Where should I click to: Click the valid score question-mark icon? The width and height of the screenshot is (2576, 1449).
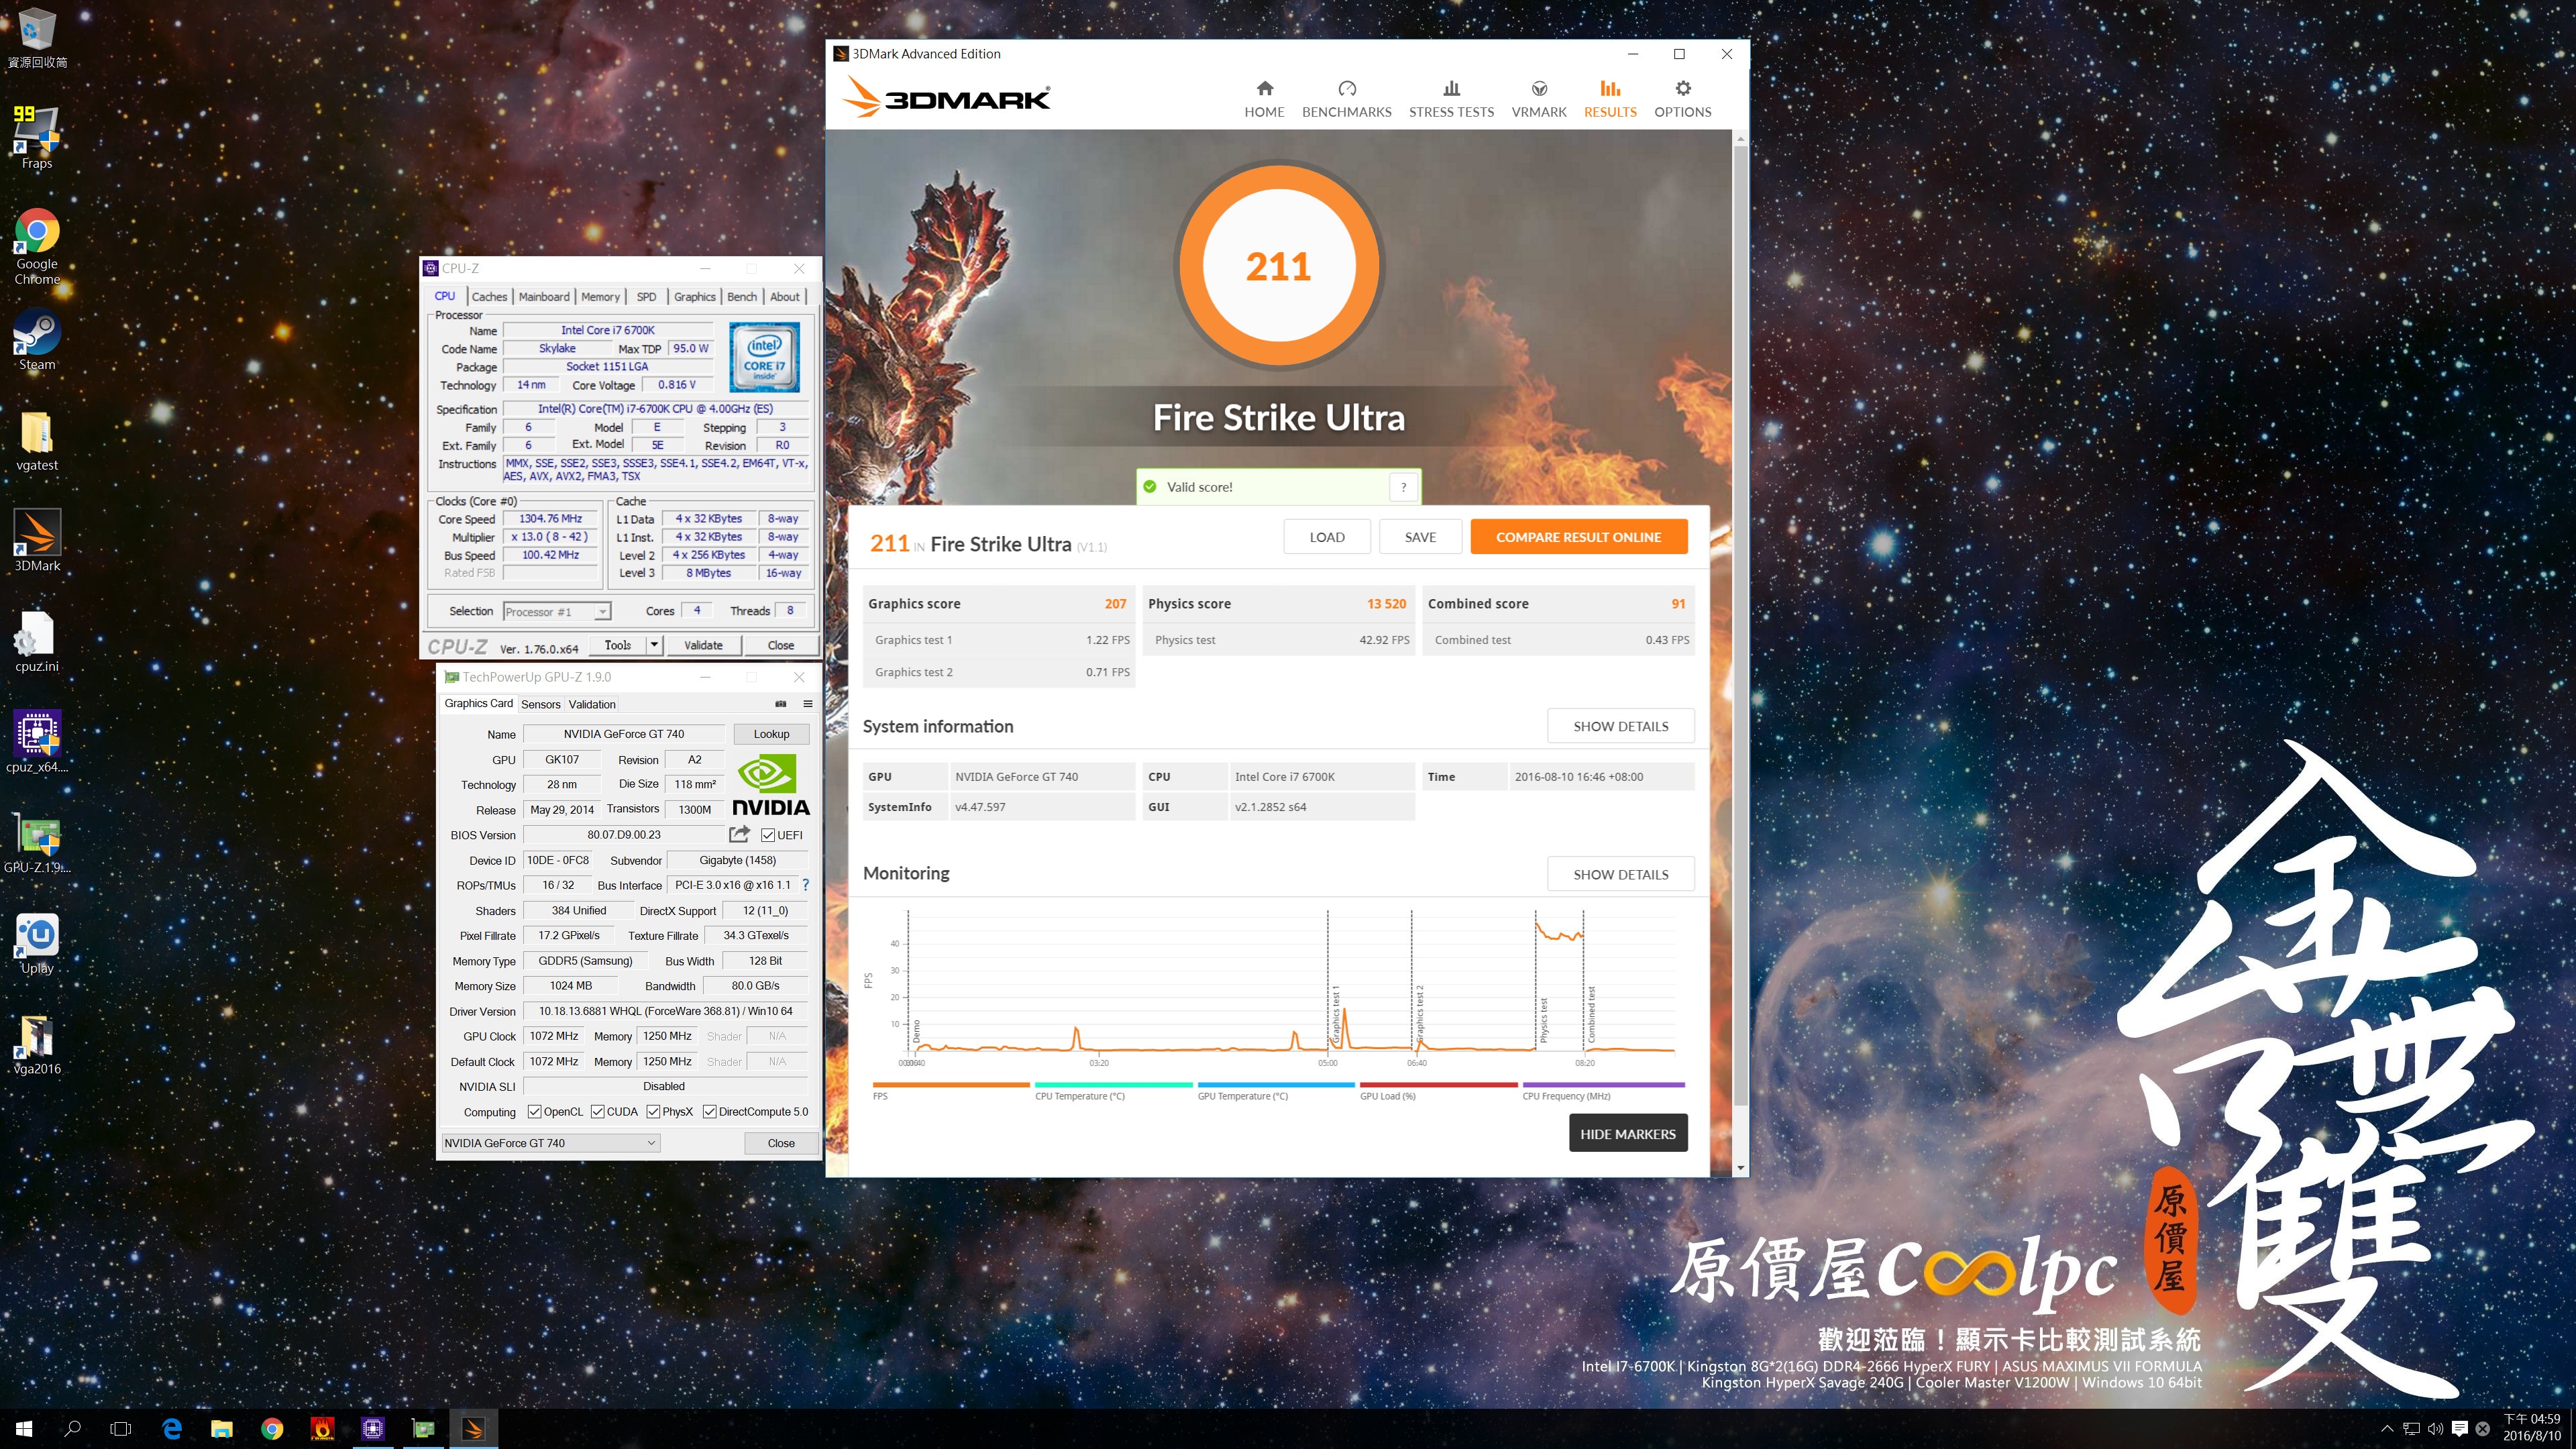coord(1403,487)
